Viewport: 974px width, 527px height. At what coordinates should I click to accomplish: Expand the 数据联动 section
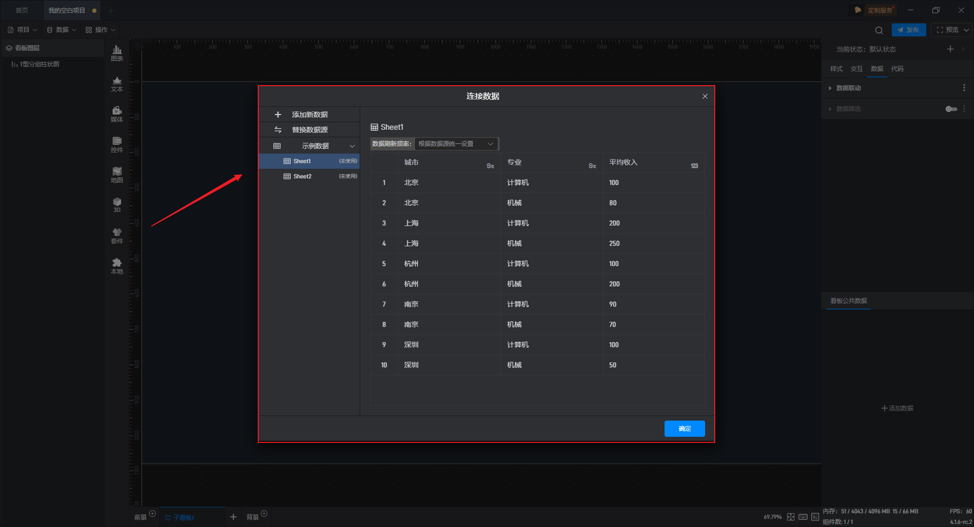(830, 88)
